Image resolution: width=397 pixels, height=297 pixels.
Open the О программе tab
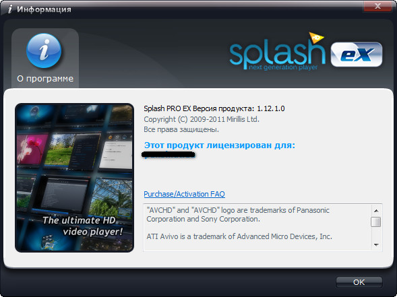pos(45,59)
